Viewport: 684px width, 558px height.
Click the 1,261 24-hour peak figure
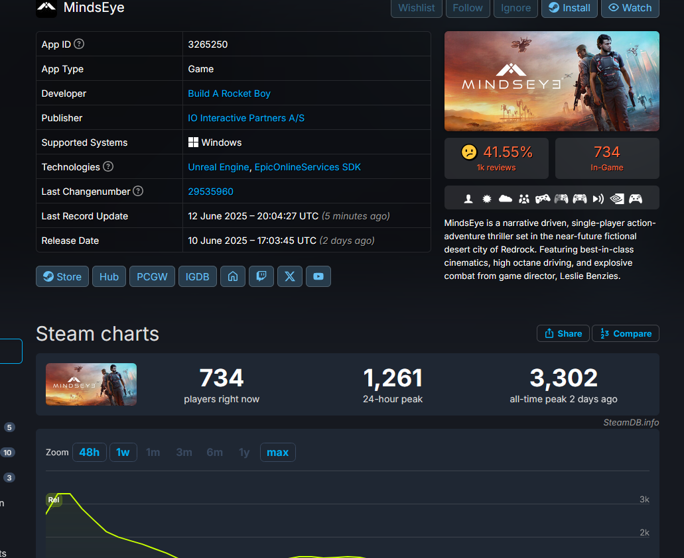[x=393, y=378]
